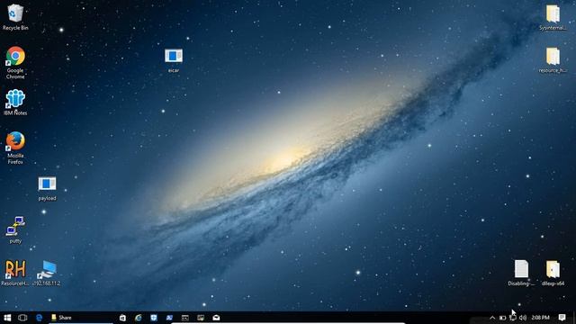The image size is (576, 324).
Task: Launch Microsoft Edge from the taskbar
Action: click(39, 318)
